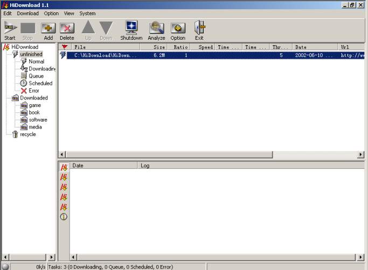Open the Download menu

[27, 13]
